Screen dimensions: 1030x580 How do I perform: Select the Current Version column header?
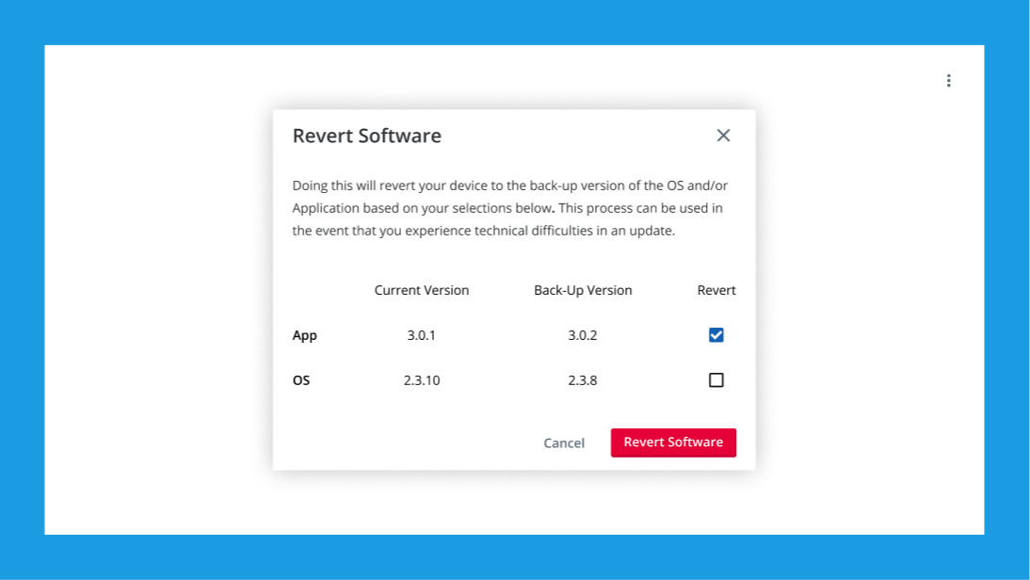click(422, 290)
